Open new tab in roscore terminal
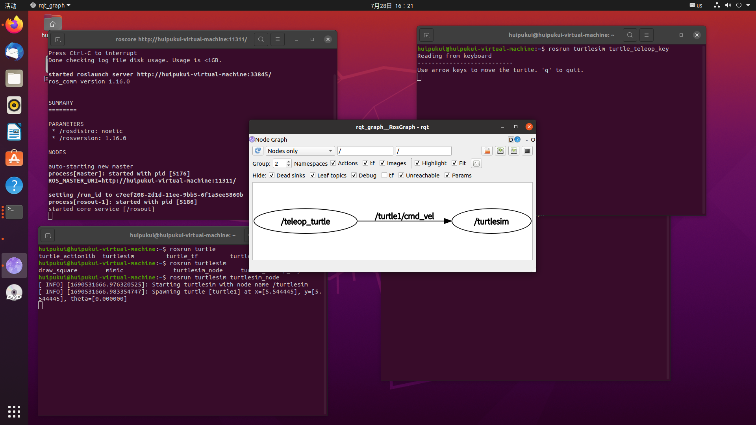The height and width of the screenshot is (425, 756). (57, 39)
